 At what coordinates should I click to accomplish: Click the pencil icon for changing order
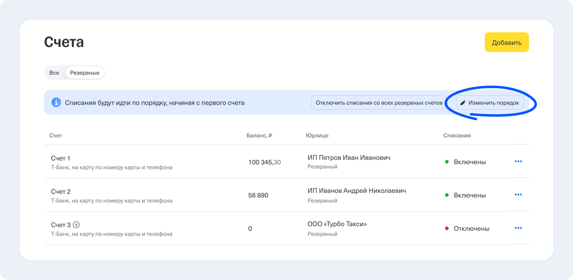(463, 103)
